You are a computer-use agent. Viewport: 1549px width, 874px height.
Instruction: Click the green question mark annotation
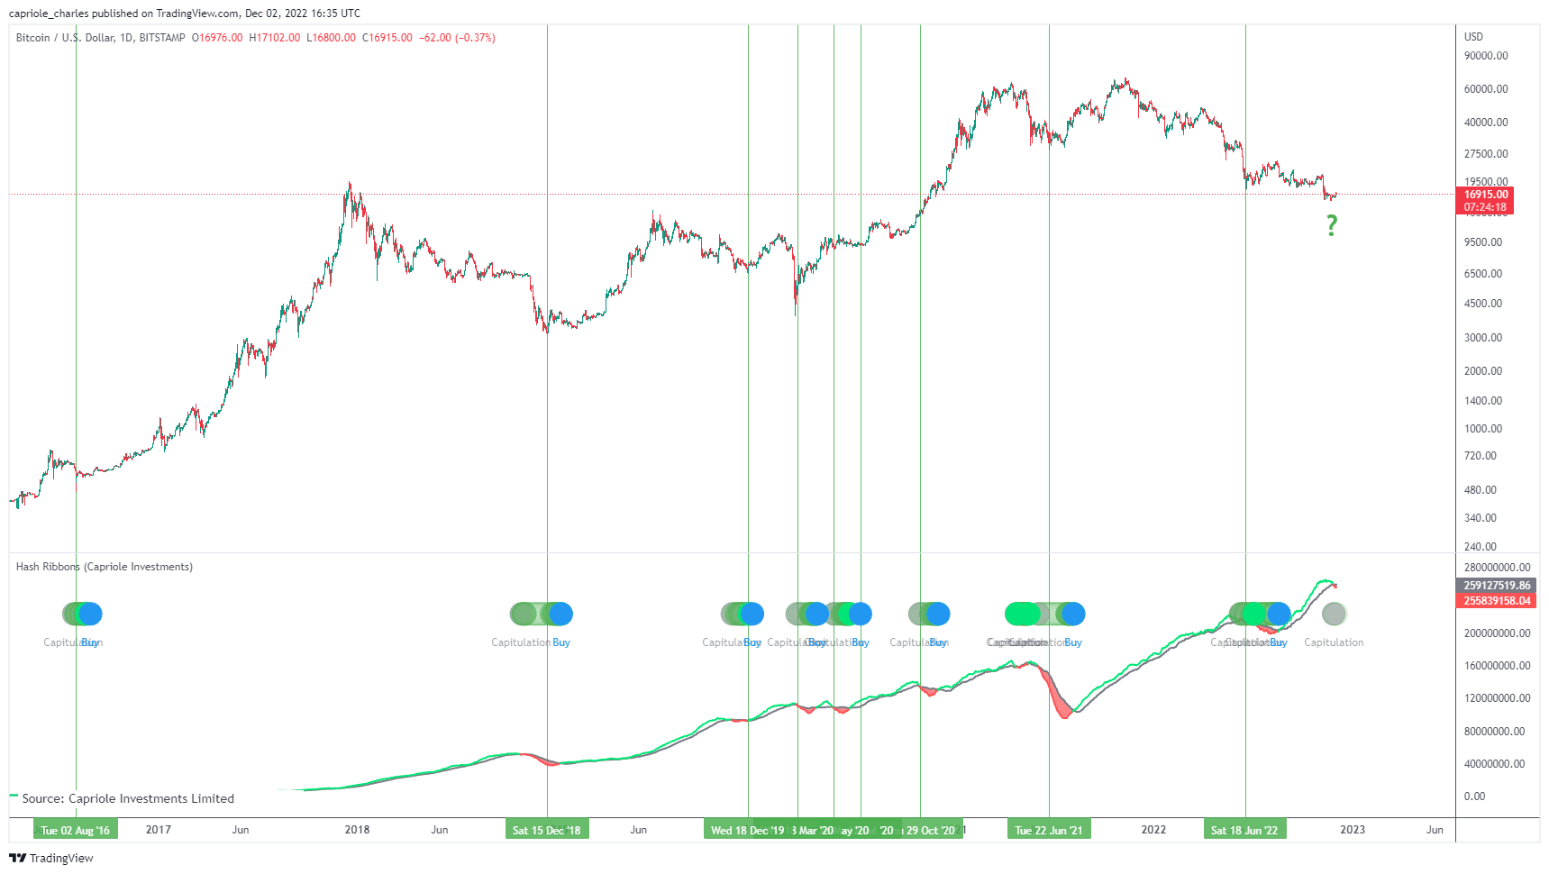[1332, 225]
